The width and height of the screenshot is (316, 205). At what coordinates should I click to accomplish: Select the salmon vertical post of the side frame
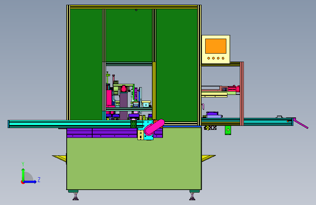tap(242, 94)
